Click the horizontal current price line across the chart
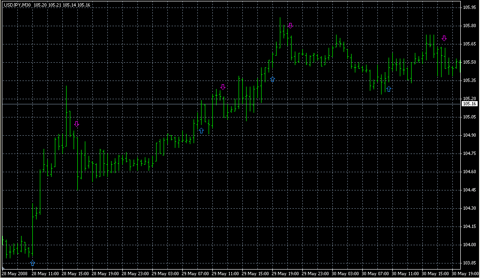 232,104
